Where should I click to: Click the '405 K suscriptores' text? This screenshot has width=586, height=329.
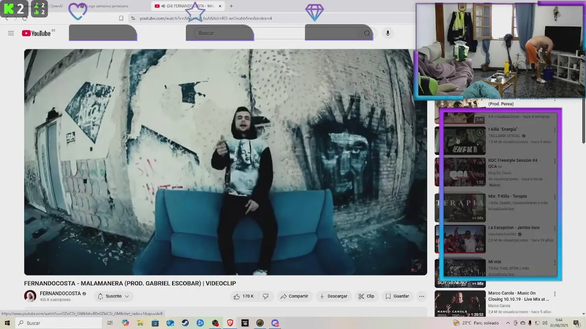(x=55, y=300)
